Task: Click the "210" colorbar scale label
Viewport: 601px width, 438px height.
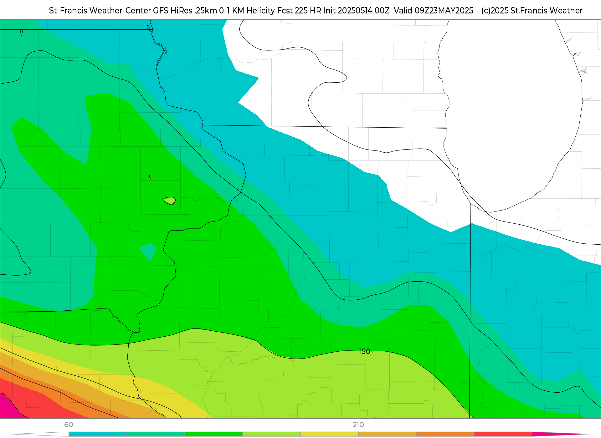Action: (x=358, y=425)
